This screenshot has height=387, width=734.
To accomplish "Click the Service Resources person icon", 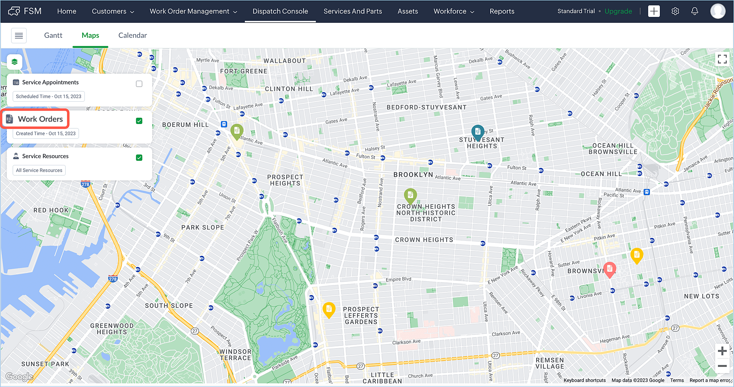I will 16,156.
